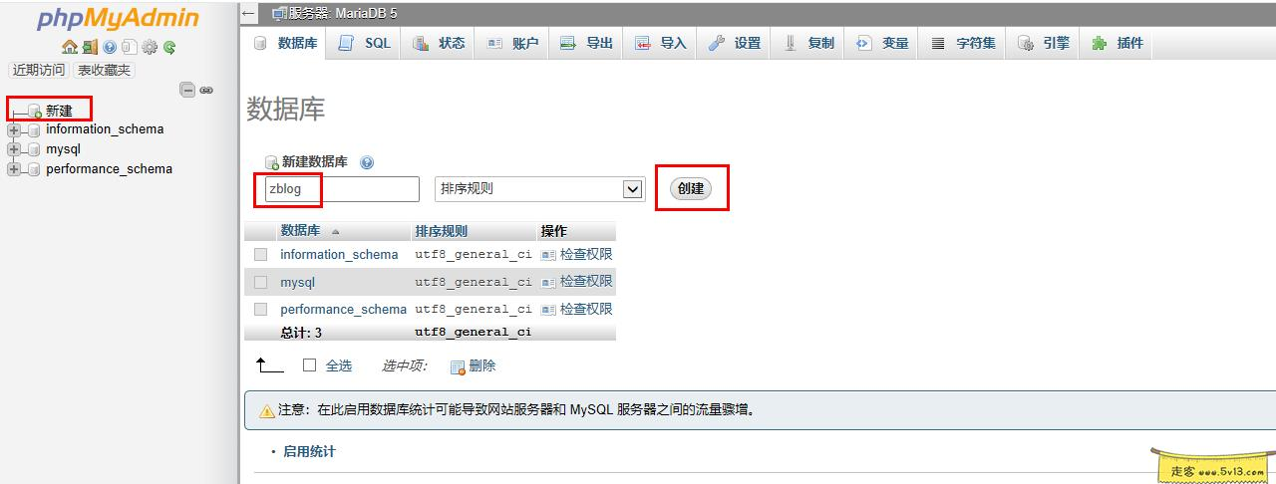Click the database name field containing zblog
The height and width of the screenshot is (484, 1276).
tap(342, 189)
